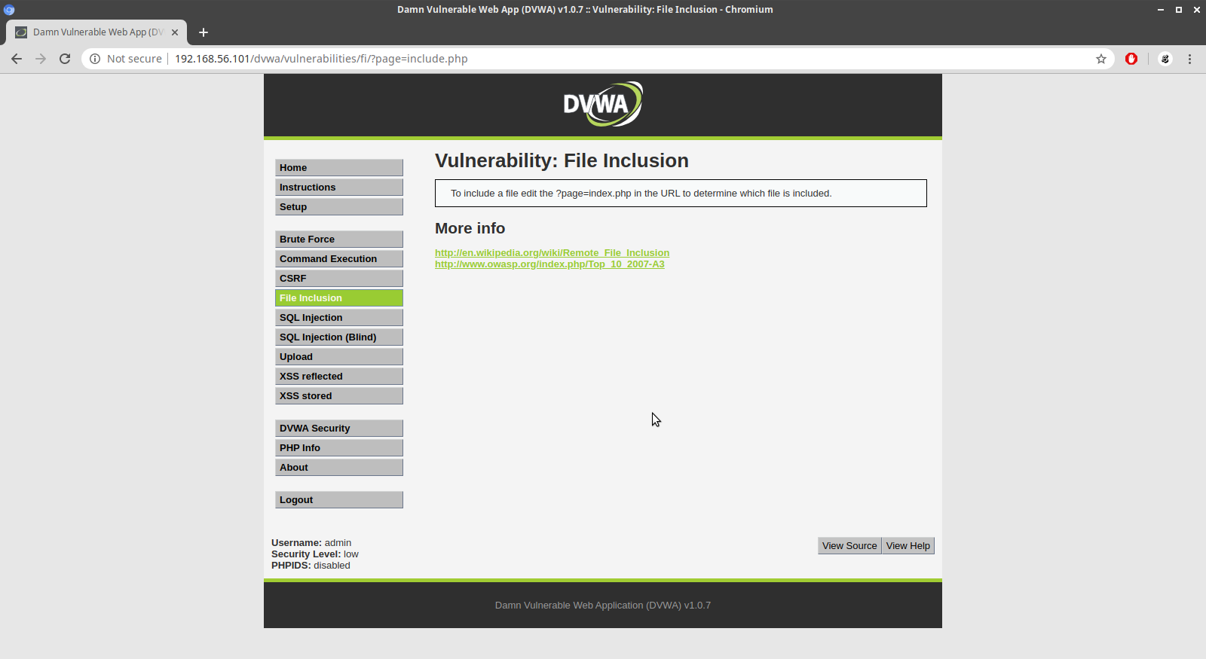Open the About page
This screenshot has width=1206, height=659.
point(339,468)
